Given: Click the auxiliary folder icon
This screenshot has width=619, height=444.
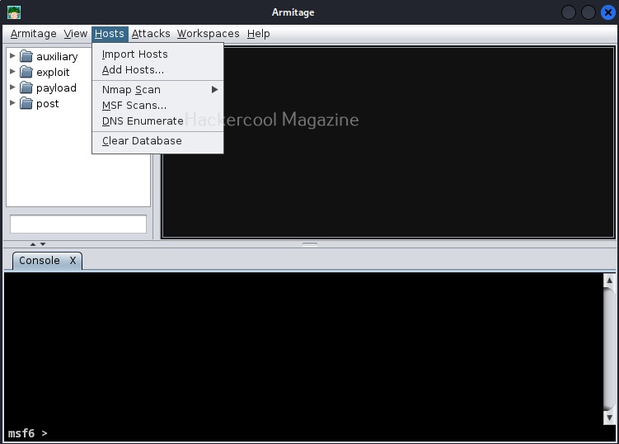Looking at the screenshot, I should [x=26, y=57].
